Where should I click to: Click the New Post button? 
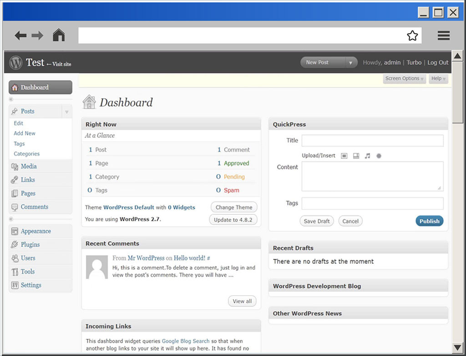324,62
